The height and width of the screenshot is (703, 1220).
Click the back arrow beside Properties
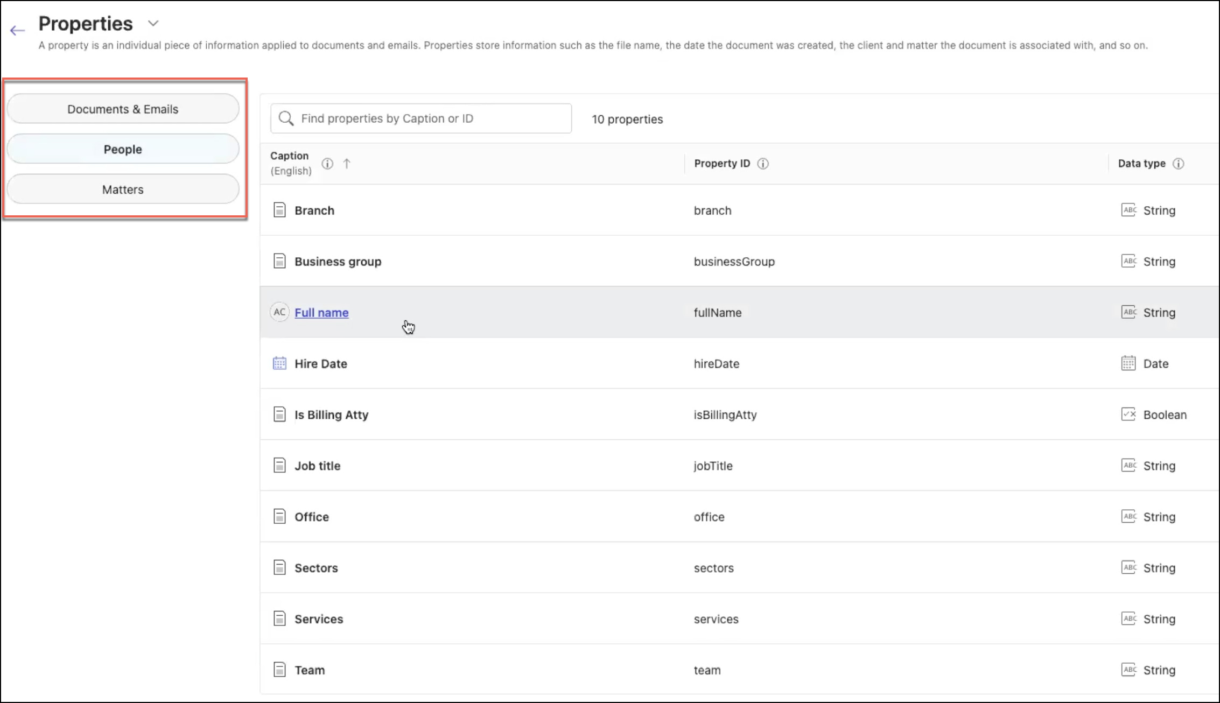17,31
